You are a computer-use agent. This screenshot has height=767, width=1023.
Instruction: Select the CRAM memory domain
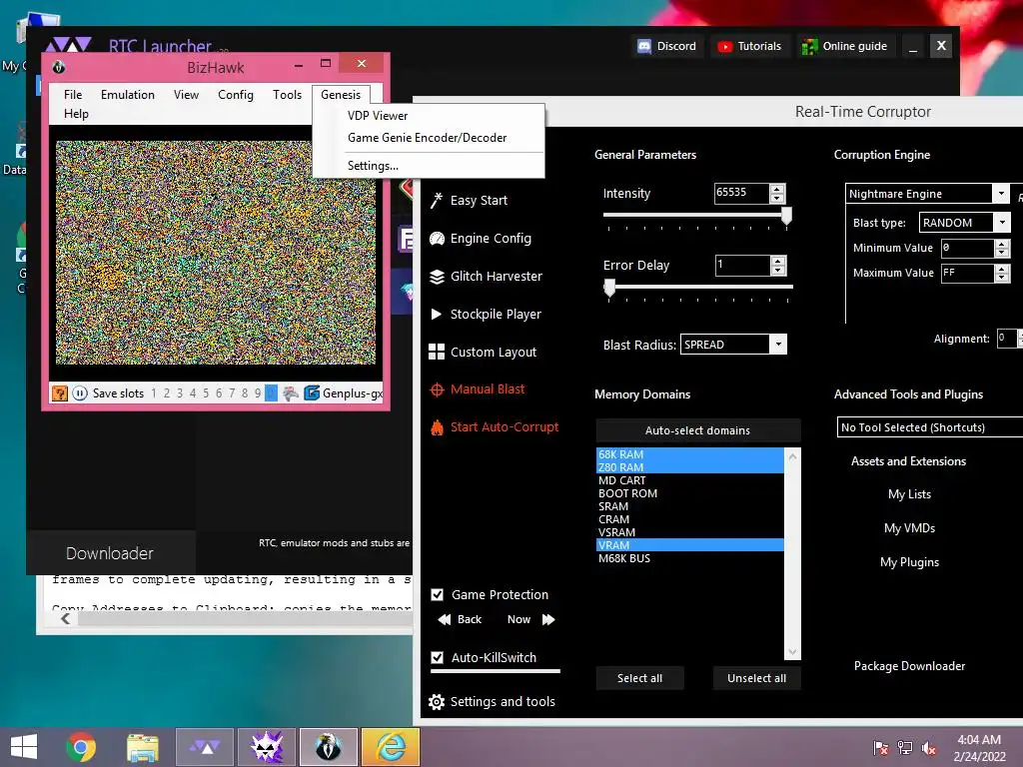click(689, 519)
